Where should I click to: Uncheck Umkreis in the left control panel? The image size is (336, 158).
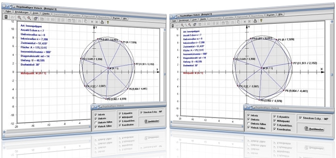pos(95,118)
